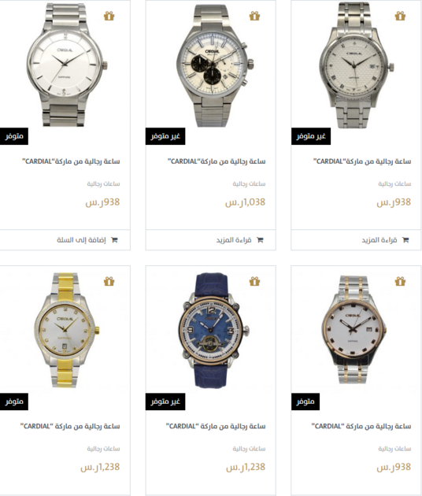This screenshot has height=496, width=422.
Task: Open the gold two-tone bracelet watch image
Action: tap(65, 330)
